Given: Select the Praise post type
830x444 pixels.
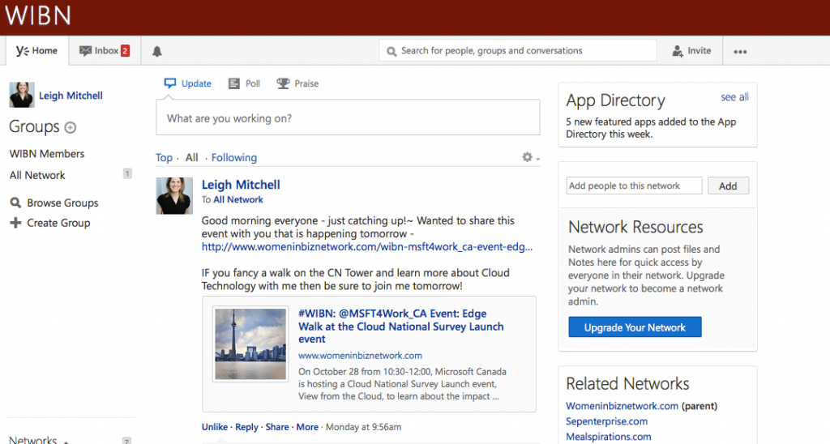Looking at the screenshot, I should click(x=297, y=83).
